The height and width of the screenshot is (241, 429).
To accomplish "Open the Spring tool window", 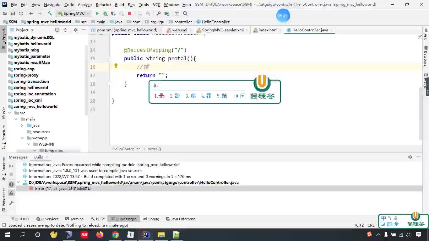I will point(151,219).
